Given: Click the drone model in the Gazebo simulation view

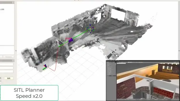Looking at the screenshot, I should click(147, 81).
